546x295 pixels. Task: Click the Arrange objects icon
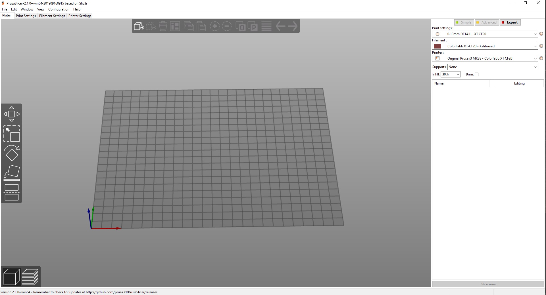[x=175, y=26]
